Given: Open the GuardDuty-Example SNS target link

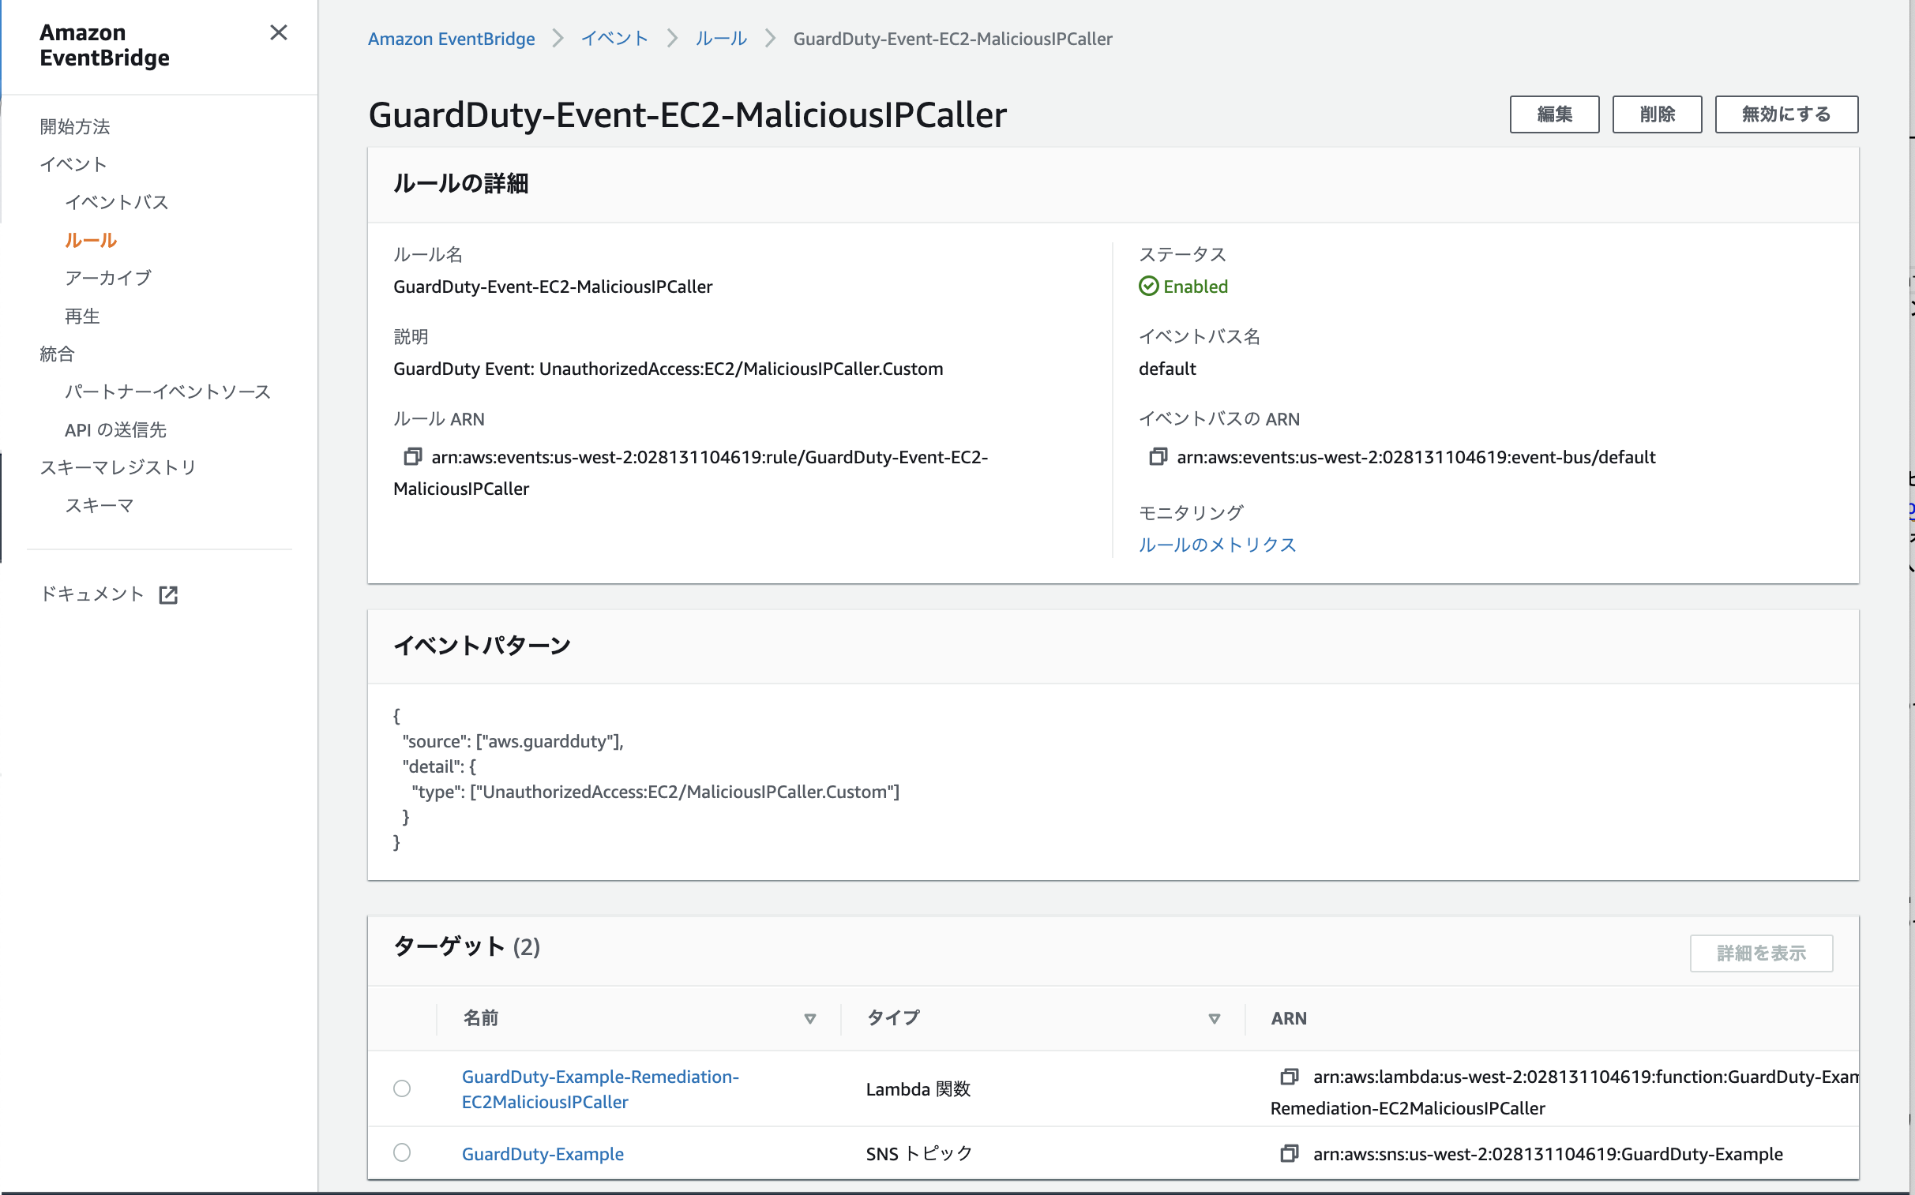Looking at the screenshot, I should pos(543,1154).
